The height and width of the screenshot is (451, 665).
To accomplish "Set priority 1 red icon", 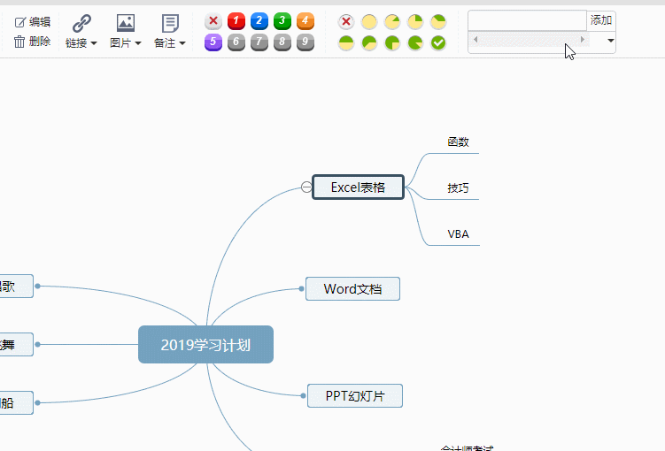I will (236, 21).
